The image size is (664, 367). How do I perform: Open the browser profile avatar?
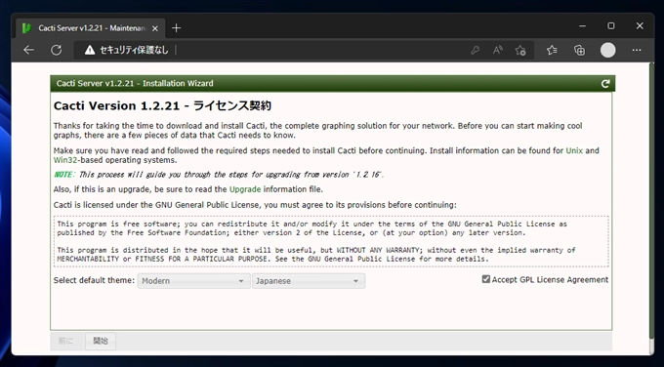(x=607, y=51)
